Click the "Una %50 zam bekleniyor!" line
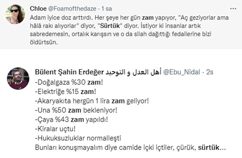 coord(76,110)
